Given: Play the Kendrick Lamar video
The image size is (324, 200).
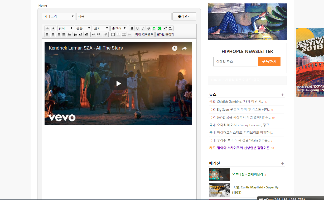Looking at the screenshot, I should pos(118,84).
